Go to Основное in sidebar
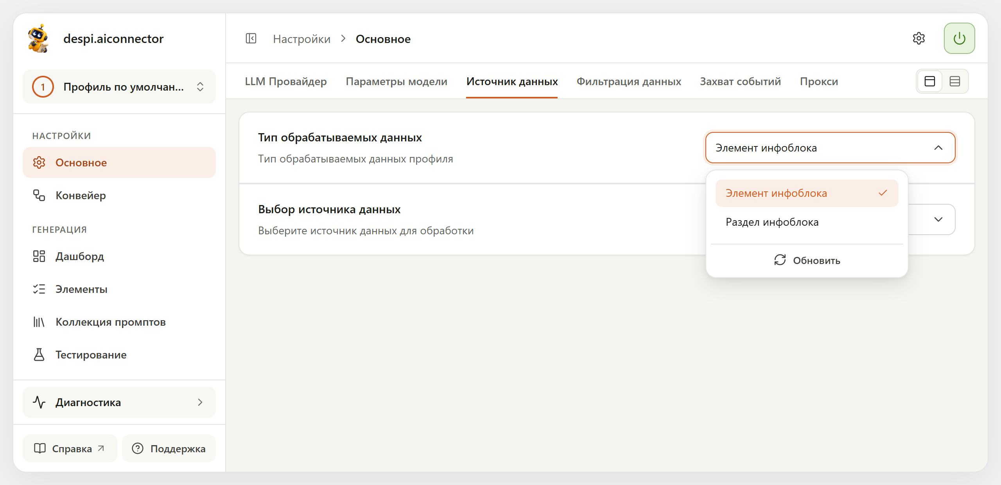Viewport: 1001px width, 485px height. coord(119,162)
